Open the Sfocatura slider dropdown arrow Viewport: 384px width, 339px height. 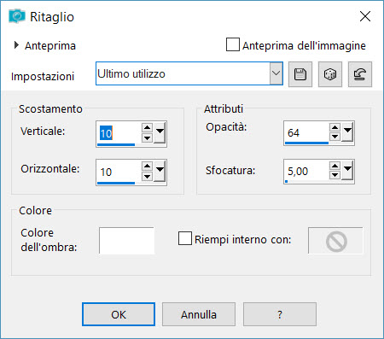(347, 170)
